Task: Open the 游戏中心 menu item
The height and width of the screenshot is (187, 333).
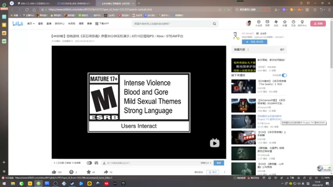Action: [x=60, y=24]
